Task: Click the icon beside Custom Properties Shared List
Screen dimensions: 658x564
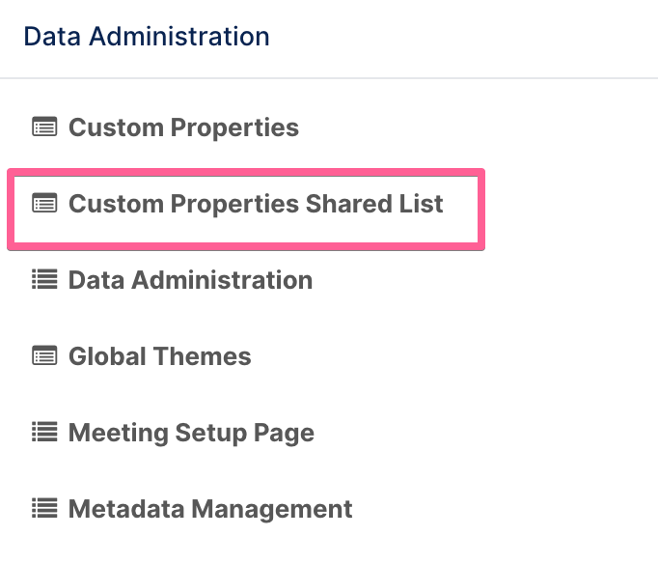Action: (44, 203)
